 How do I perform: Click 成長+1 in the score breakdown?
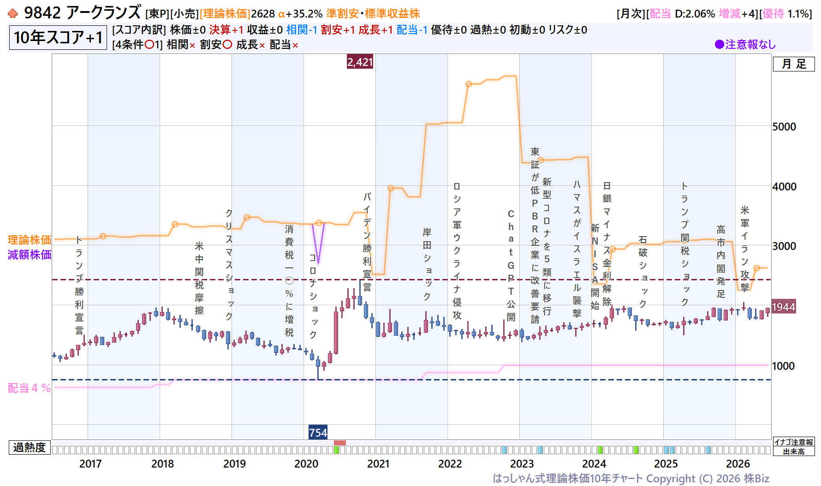(376, 30)
